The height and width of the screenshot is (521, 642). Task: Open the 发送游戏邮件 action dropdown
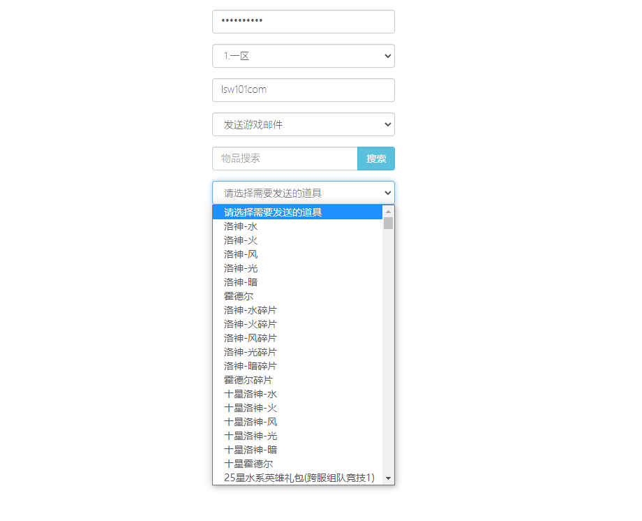[x=303, y=124]
